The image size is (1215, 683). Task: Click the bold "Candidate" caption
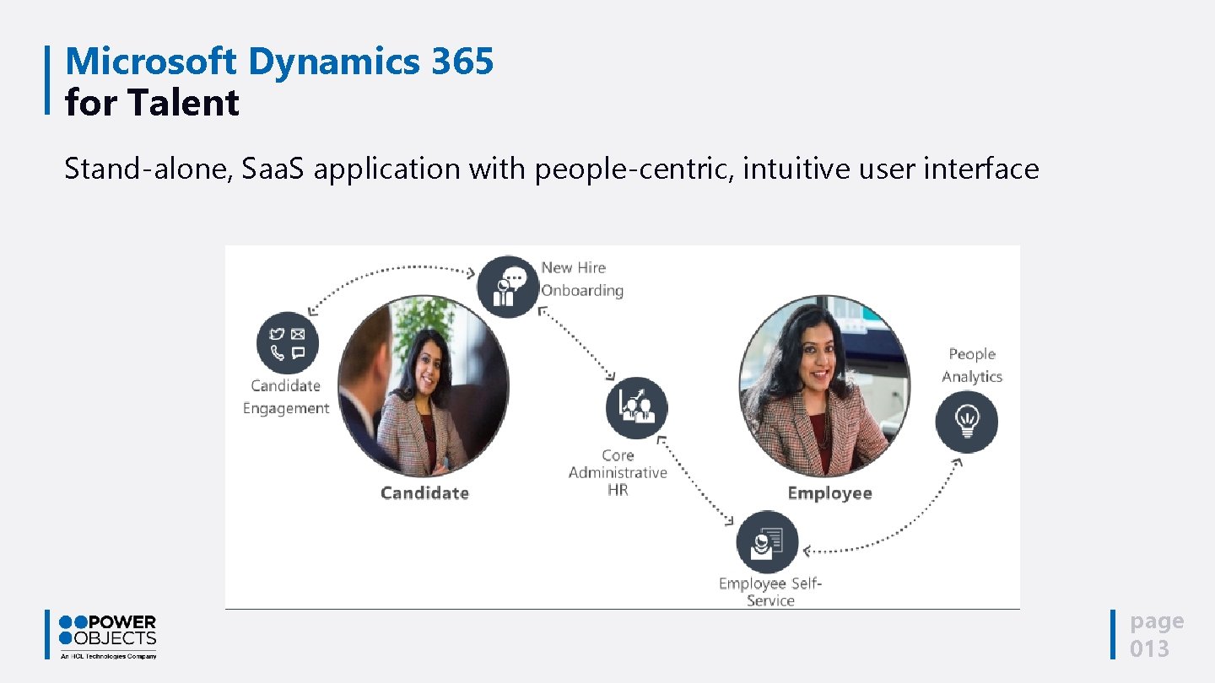coord(424,493)
